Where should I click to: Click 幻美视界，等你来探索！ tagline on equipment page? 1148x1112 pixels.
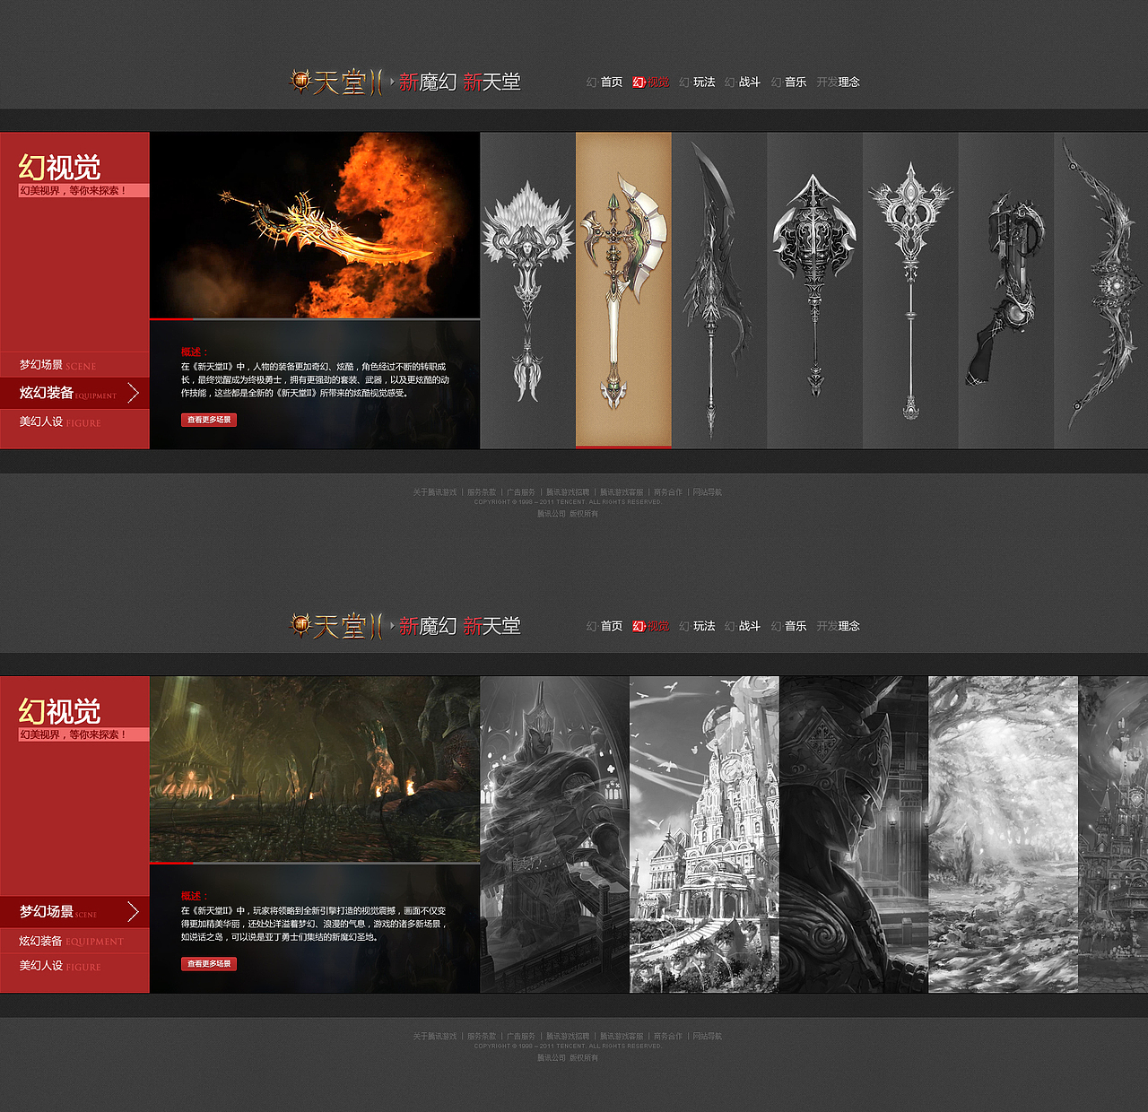(83, 190)
